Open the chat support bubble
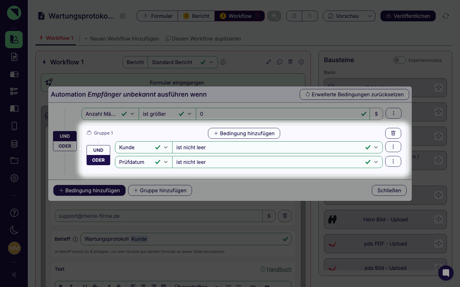The image size is (460, 287). pos(446,273)
